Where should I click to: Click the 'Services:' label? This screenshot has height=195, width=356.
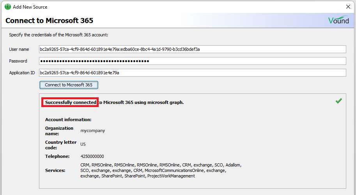[55, 170]
